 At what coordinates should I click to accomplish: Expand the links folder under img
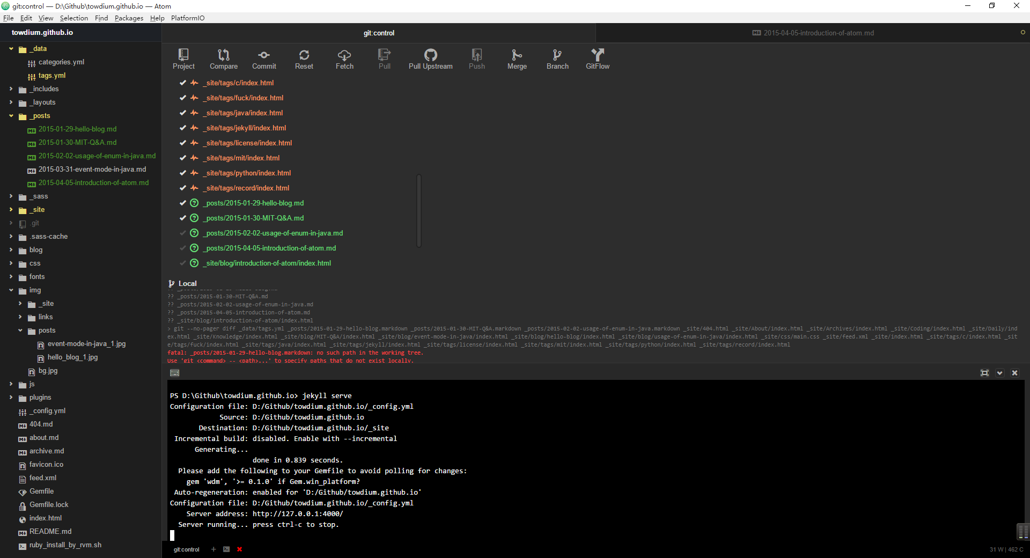point(20,317)
